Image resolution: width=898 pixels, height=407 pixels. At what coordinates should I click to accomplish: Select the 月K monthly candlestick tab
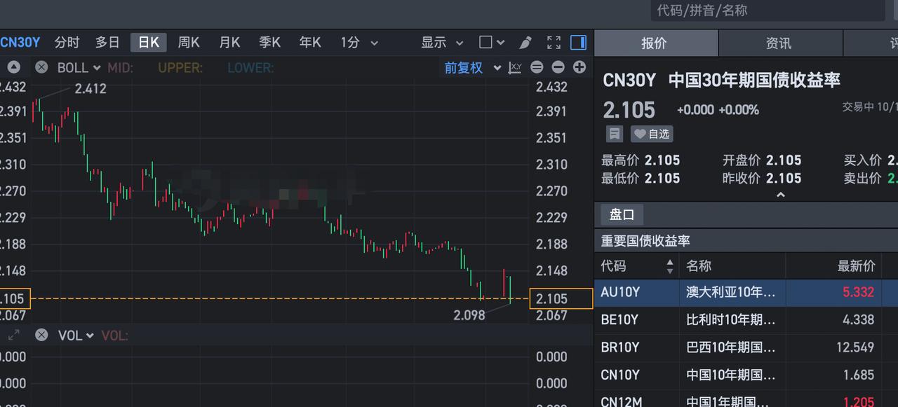[229, 43]
